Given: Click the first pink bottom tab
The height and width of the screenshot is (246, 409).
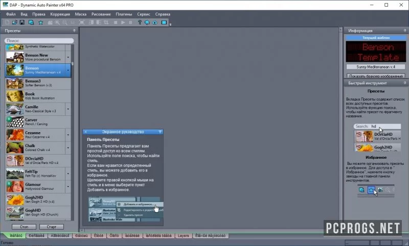Looking at the screenshot, I should click(x=82, y=236).
